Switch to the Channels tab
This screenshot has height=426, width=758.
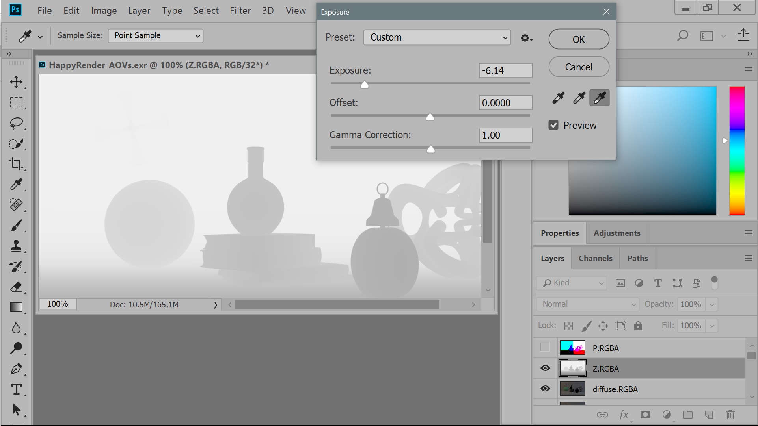tap(595, 258)
